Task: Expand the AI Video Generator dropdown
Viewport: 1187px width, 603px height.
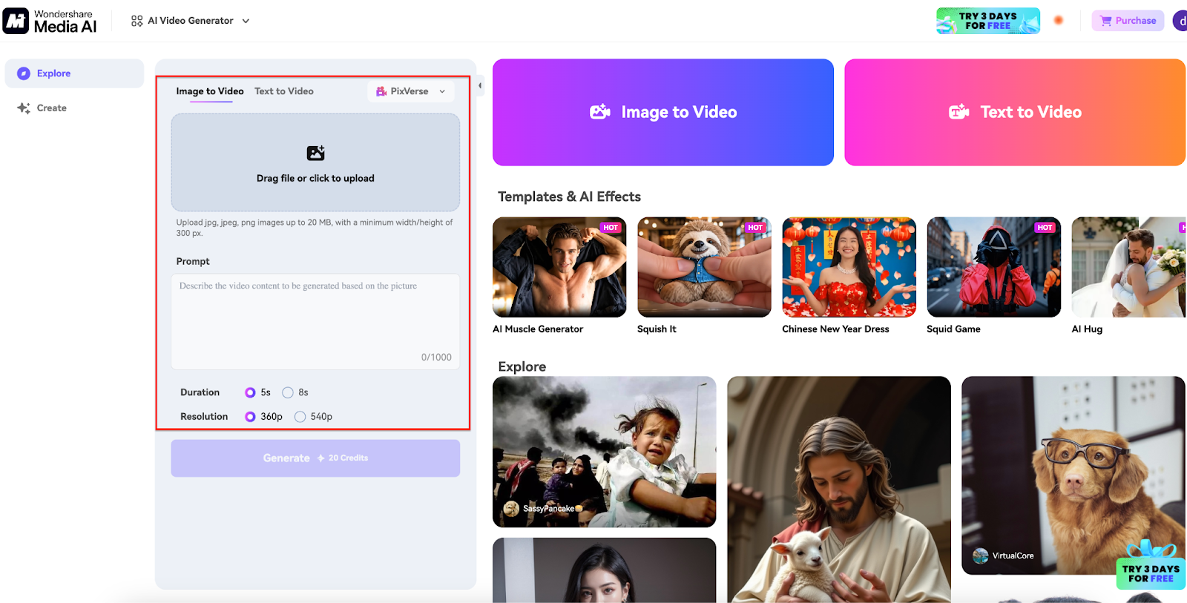Action: pos(190,21)
